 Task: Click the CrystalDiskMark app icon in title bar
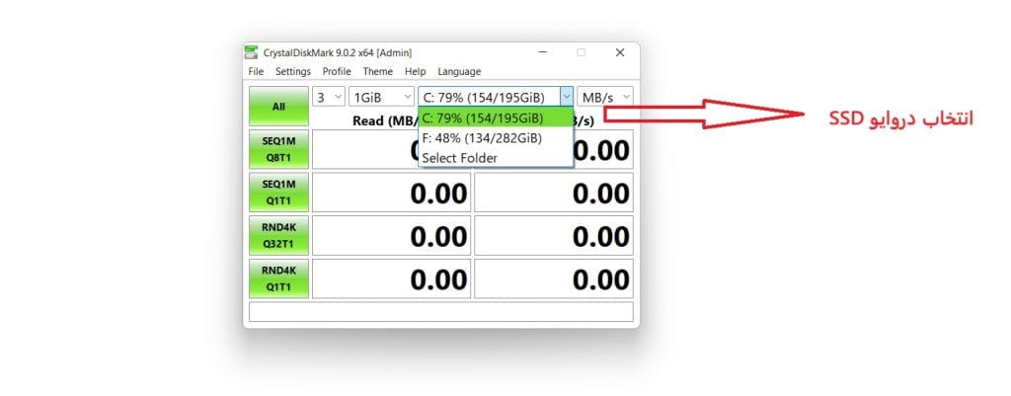point(250,53)
